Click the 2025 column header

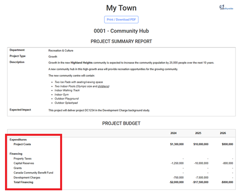(198, 133)
